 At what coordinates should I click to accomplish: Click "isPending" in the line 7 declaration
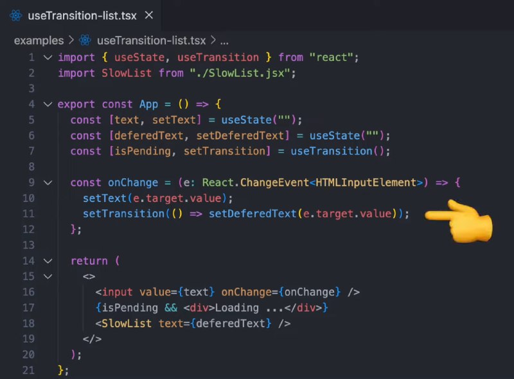(x=143, y=151)
